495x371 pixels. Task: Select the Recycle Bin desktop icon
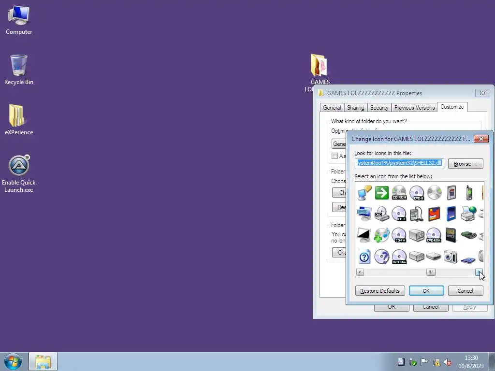[19, 70]
